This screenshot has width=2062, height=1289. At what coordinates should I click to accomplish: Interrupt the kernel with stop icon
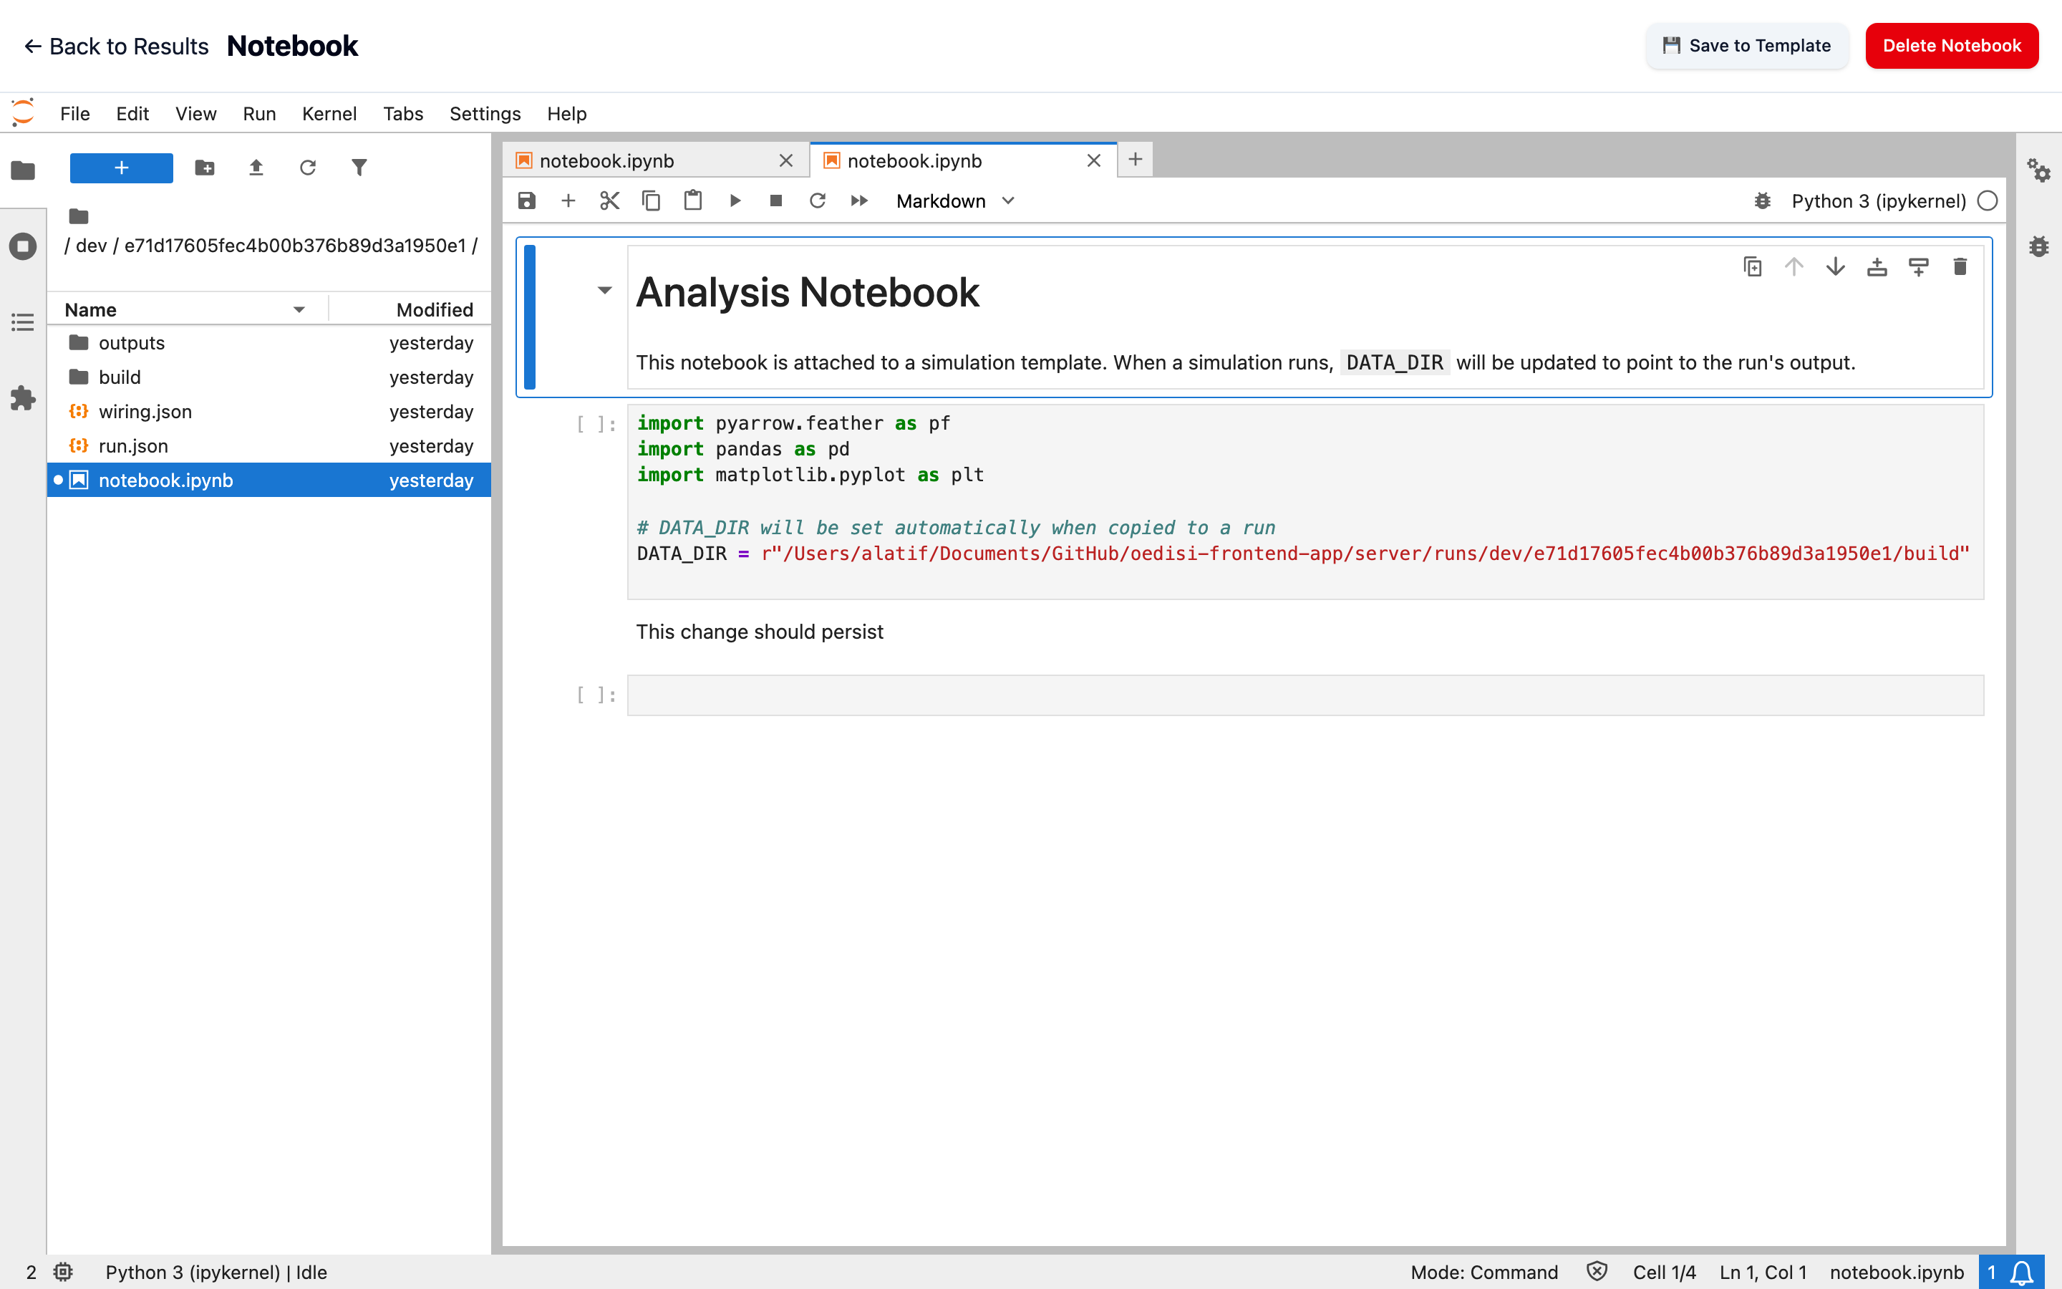[775, 201]
